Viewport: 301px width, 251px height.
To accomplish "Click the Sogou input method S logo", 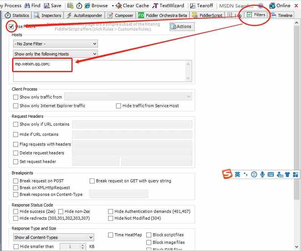I will pyautogui.click(x=227, y=174).
